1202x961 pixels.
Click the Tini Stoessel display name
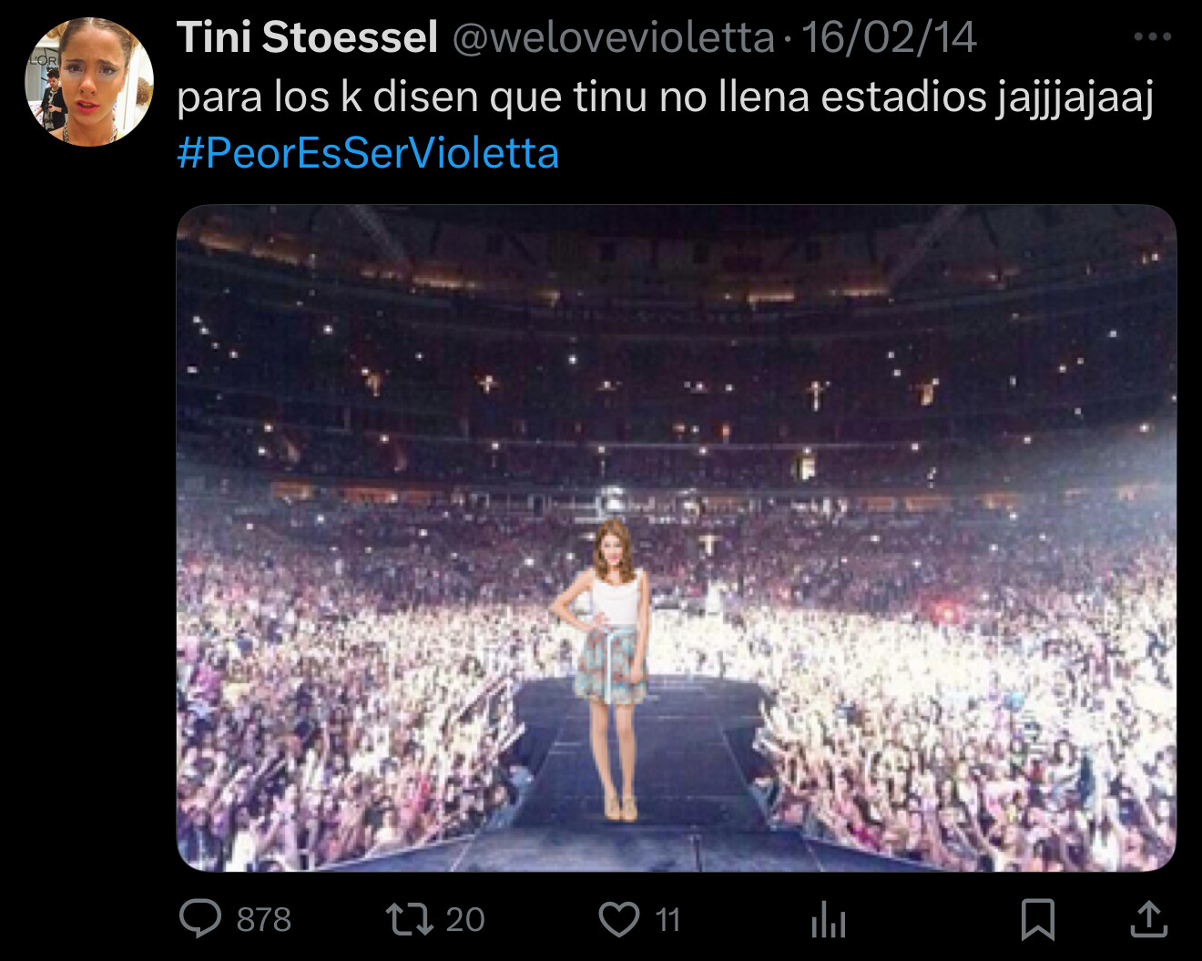tap(308, 37)
